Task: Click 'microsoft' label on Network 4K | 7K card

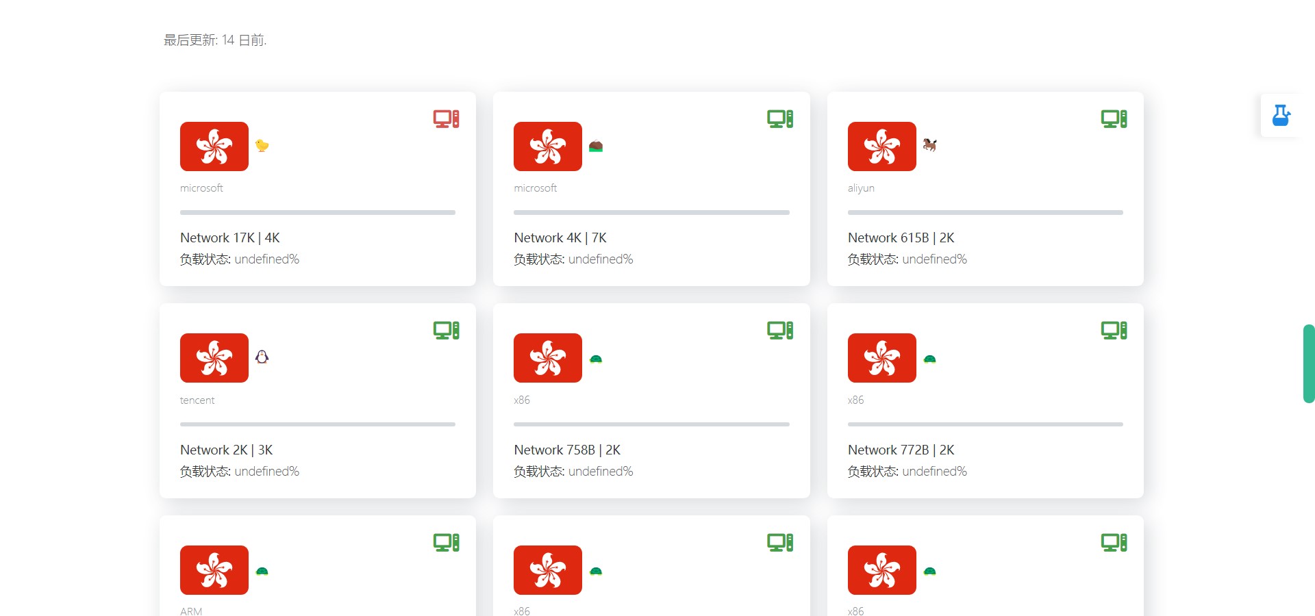Action: click(x=536, y=188)
